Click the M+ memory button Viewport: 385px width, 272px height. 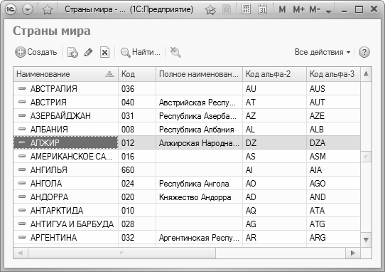pyautogui.click(x=299, y=9)
